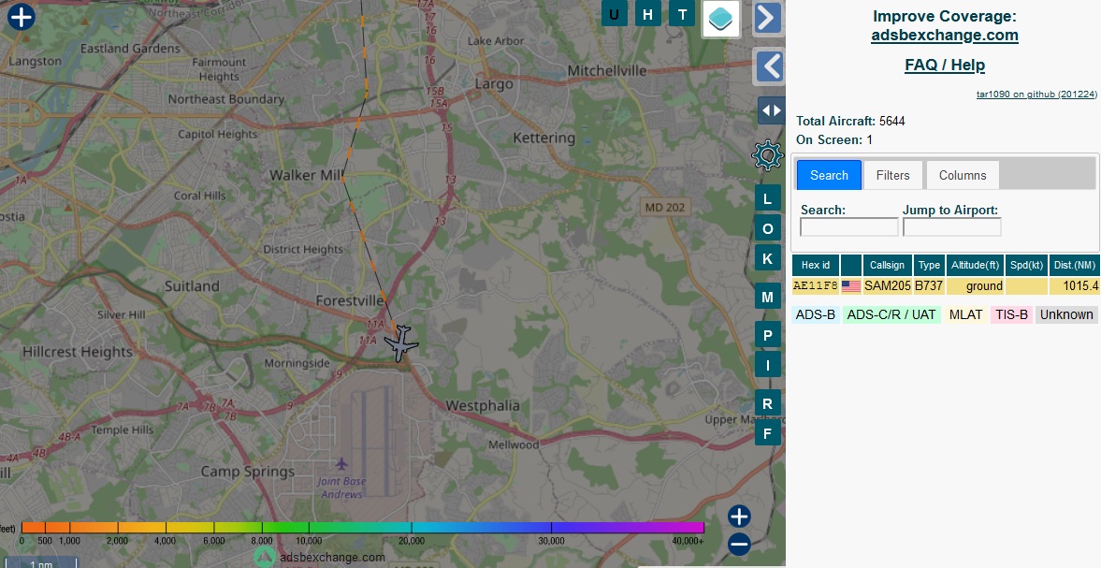Toggle the L map option button
Viewport: 1101px width, 568px height.
click(x=767, y=198)
